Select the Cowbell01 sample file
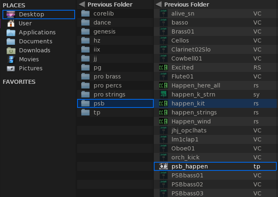Viewport: 278px width, 197px height. pos(187,58)
